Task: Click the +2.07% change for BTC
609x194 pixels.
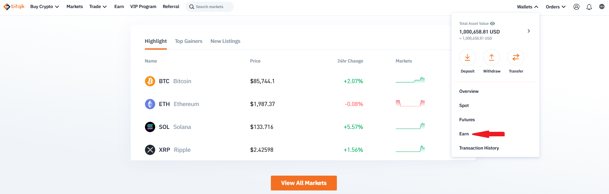Action: pos(353,81)
